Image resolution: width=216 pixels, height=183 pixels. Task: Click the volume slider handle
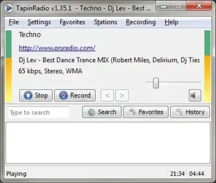coord(156,83)
